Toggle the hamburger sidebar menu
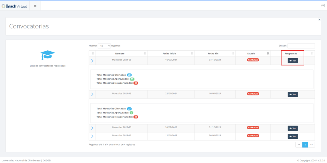Image resolution: width=327 pixels, height=163 pixels. click(35, 5)
